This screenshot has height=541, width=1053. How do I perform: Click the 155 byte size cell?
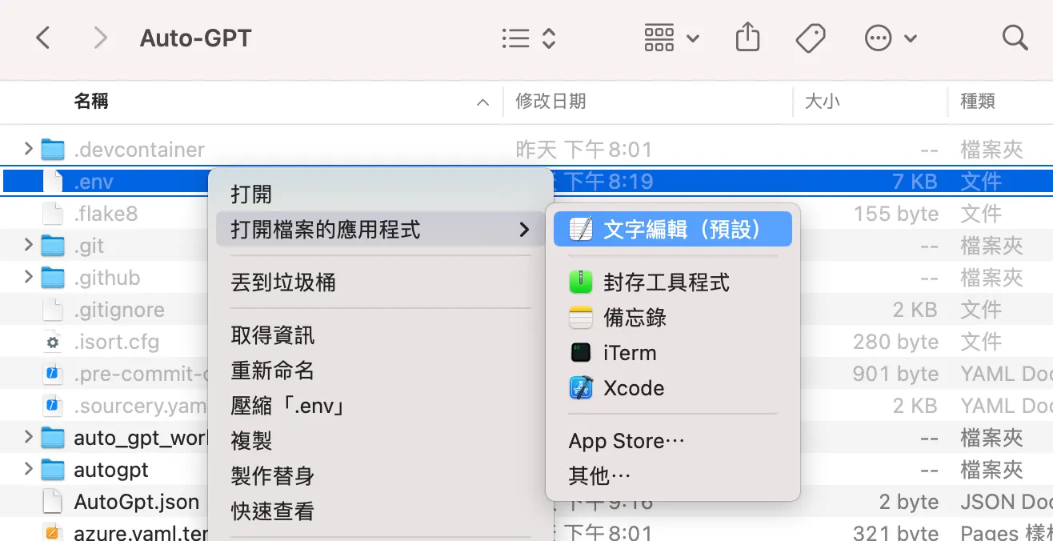coord(895,214)
